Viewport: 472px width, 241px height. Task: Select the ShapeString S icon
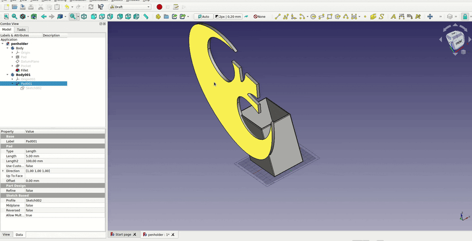pyautogui.click(x=381, y=17)
